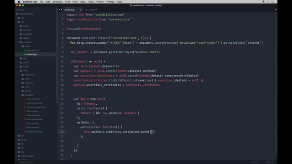Screen dimensions: 292x164
Task: Click the home folder icon
Action: click(x=22, y=87)
